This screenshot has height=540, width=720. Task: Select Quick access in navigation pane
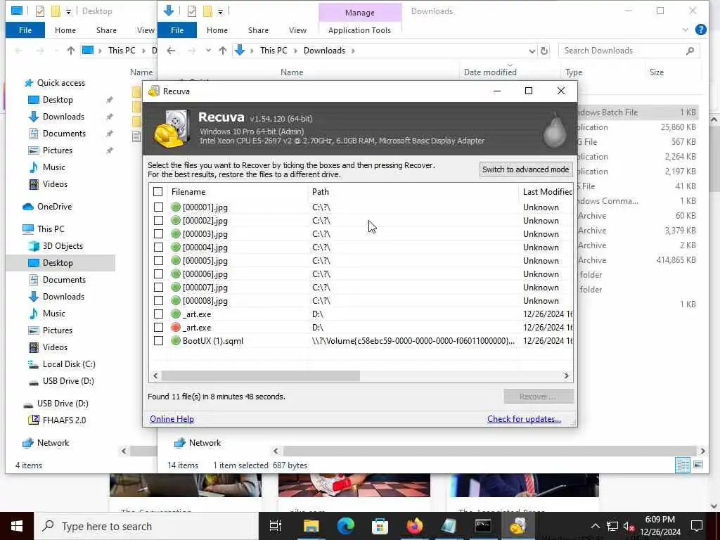coord(61,83)
